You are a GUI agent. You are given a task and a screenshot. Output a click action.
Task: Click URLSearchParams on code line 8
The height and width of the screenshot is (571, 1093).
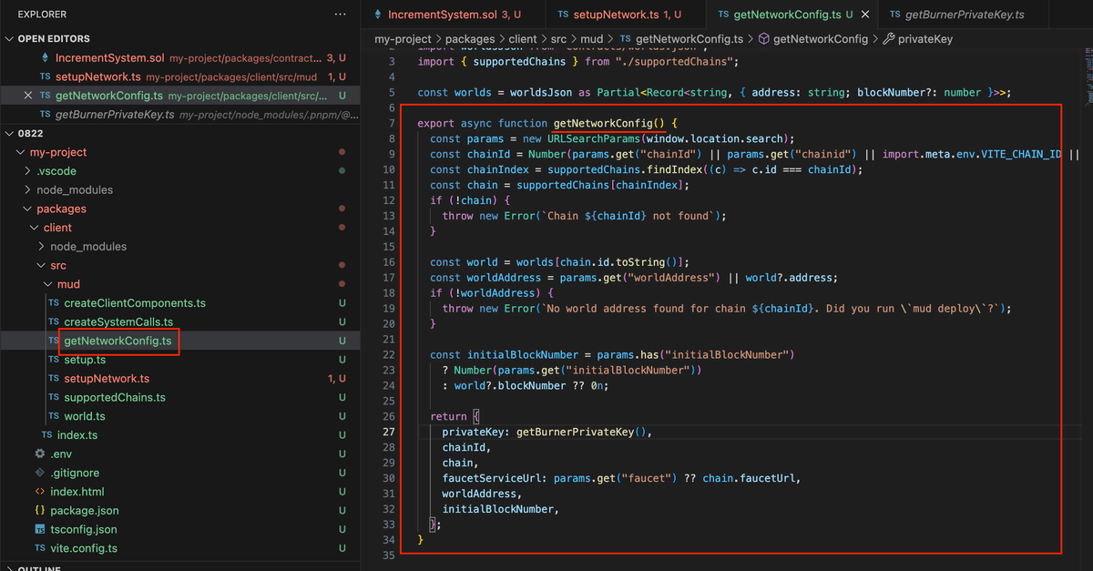[594, 138]
